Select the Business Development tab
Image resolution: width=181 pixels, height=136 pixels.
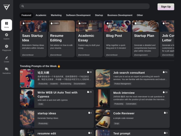120,15
